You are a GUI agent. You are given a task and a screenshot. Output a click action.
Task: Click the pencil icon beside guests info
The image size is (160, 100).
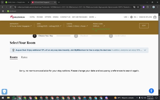[87, 26]
